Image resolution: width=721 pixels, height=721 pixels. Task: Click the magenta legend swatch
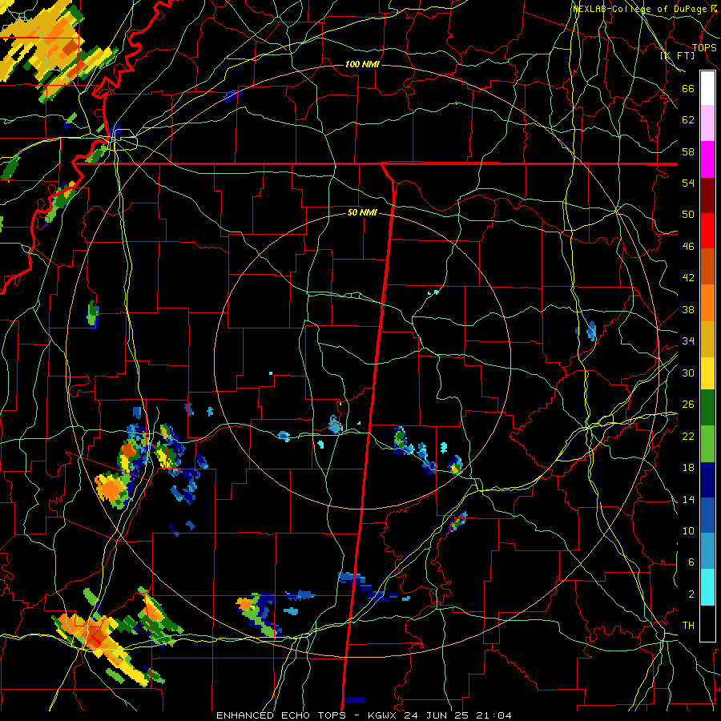(707, 159)
